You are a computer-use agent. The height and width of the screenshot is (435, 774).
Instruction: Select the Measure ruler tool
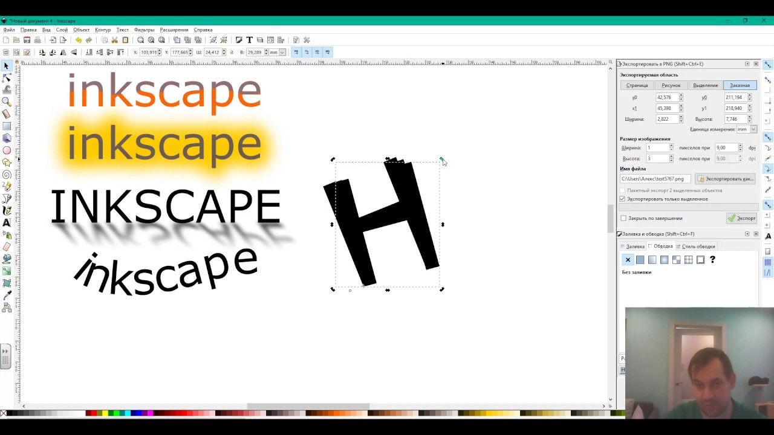point(7,114)
